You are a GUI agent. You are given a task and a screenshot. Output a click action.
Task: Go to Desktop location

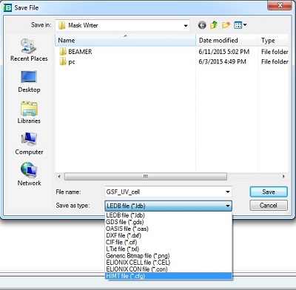29,81
